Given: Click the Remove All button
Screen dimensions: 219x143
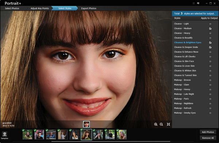Looking at the screenshot, I should (x=208, y=138).
